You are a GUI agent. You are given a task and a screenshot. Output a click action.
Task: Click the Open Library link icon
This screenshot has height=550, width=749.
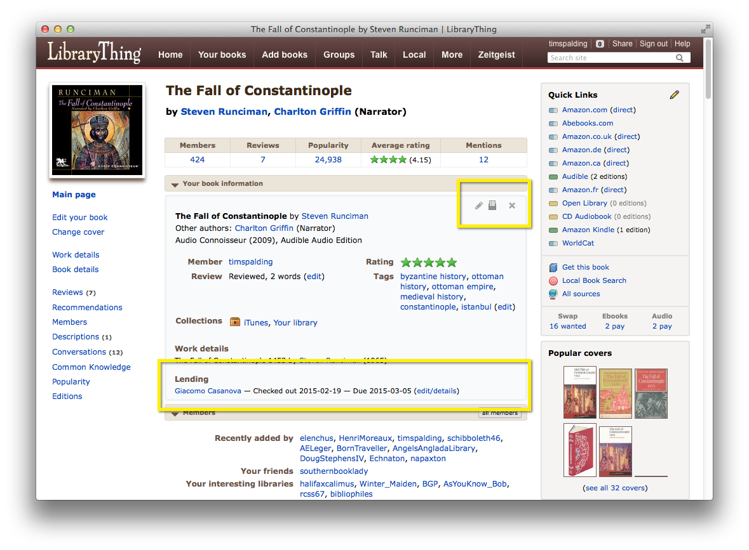tap(553, 204)
